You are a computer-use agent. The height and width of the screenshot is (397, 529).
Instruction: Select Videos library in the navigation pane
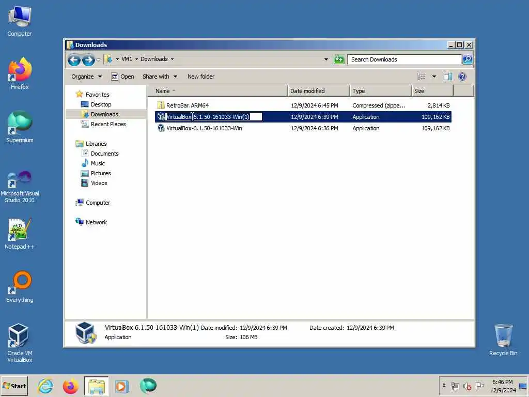[99, 182]
